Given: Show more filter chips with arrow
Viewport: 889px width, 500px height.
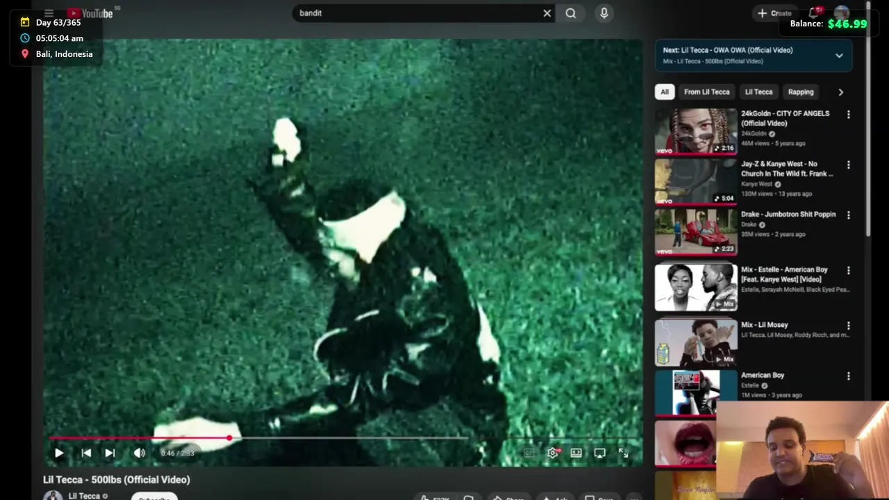Looking at the screenshot, I should 840,92.
